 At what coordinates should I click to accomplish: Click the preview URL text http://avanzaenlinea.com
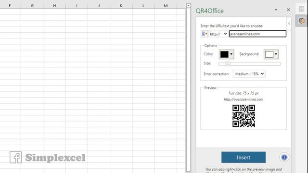pyautogui.click(x=244, y=99)
